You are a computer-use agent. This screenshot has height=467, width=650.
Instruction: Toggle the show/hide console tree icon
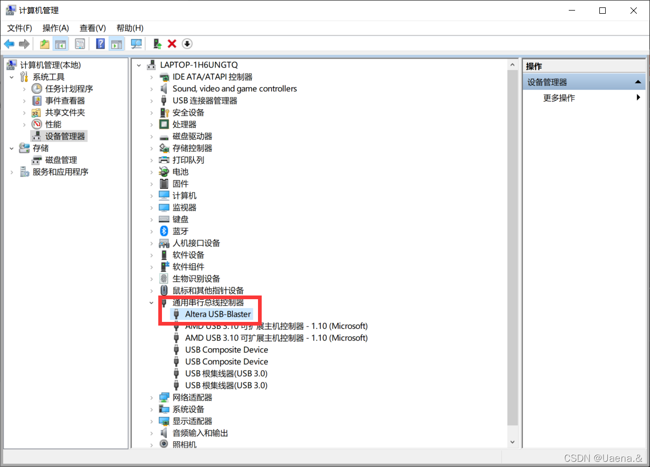60,44
